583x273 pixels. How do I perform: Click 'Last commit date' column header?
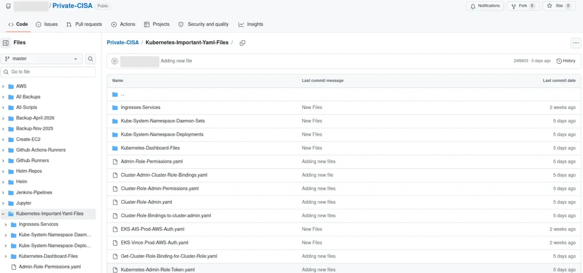559,80
